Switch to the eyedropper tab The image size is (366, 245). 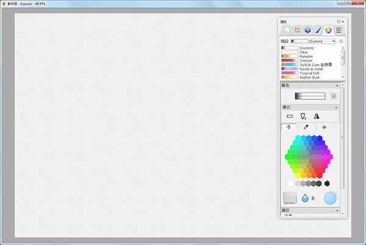(x=306, y=127)
